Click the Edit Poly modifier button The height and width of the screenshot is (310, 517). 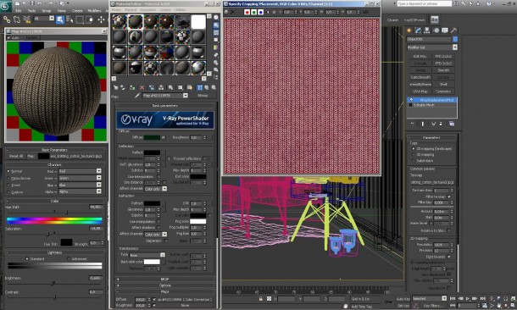pyautogui.click(x=420, y=57)
